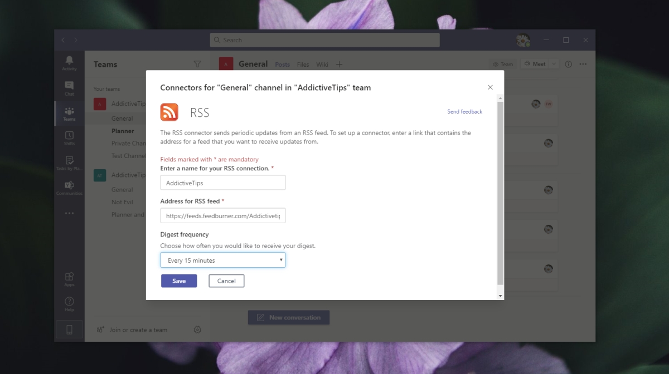Click the filter teams funnel icon
Screen dimensions: 669x374
(197, 64)
